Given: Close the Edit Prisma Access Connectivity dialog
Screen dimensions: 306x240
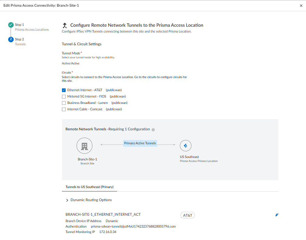Looking at the screenshot, I should pos(301,5).
